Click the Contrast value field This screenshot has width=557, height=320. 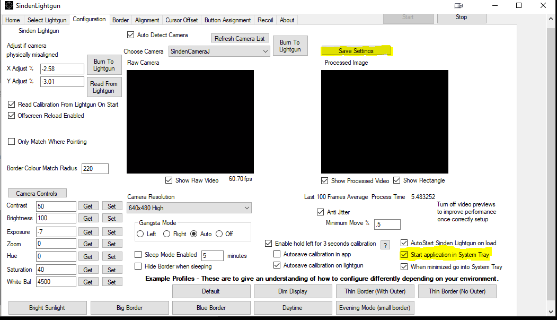pyautogui.click(x=56, y=206)
